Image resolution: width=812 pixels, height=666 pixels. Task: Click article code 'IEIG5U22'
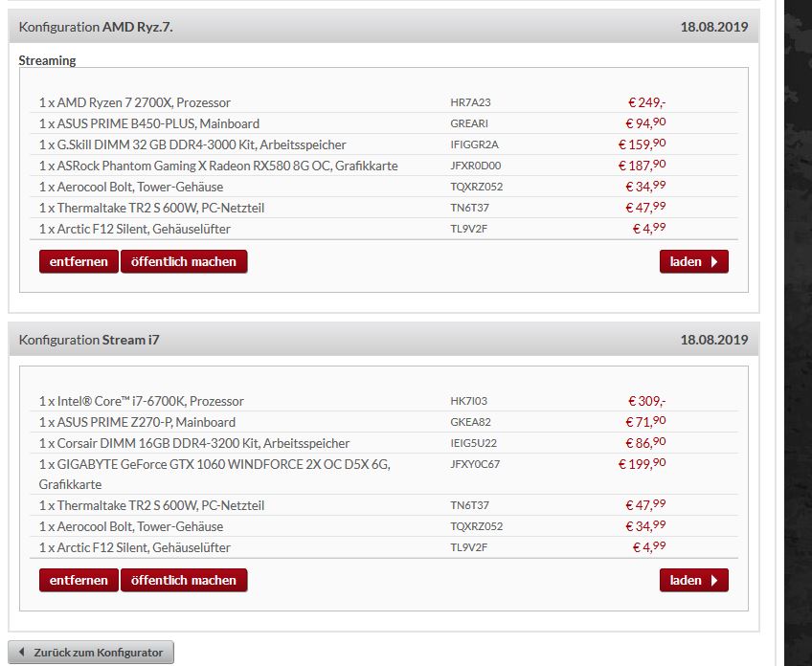[473, 443]
